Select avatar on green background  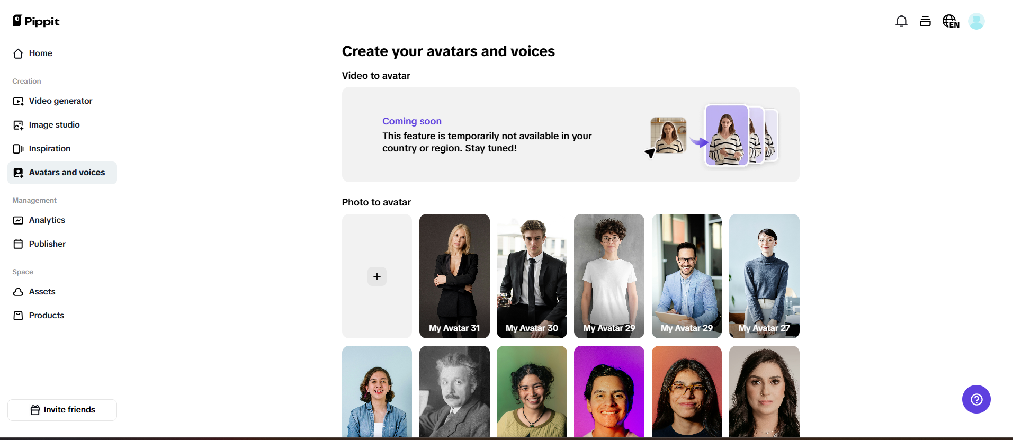click(532, 391)
